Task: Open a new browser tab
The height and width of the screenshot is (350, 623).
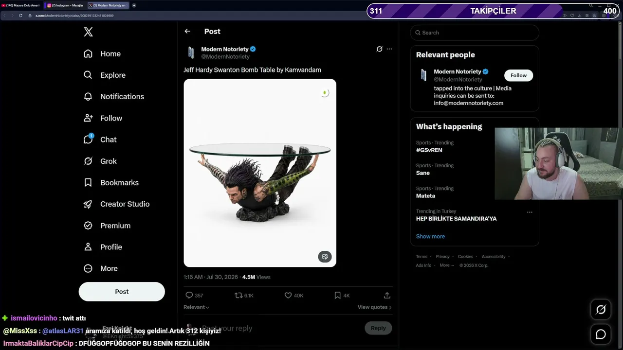Action: click(134, 5)
